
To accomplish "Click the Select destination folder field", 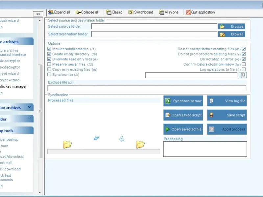I will 154,34.
